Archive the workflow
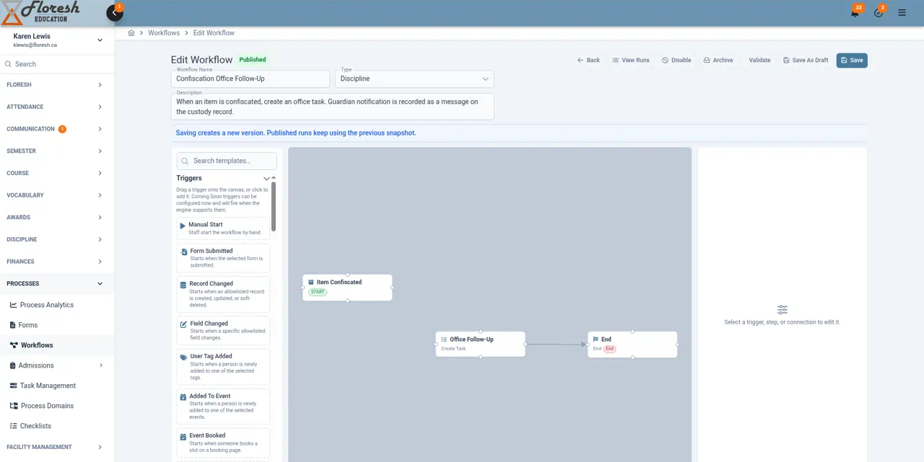The width and height of the screenshot is (924, 462). point(718,61)
